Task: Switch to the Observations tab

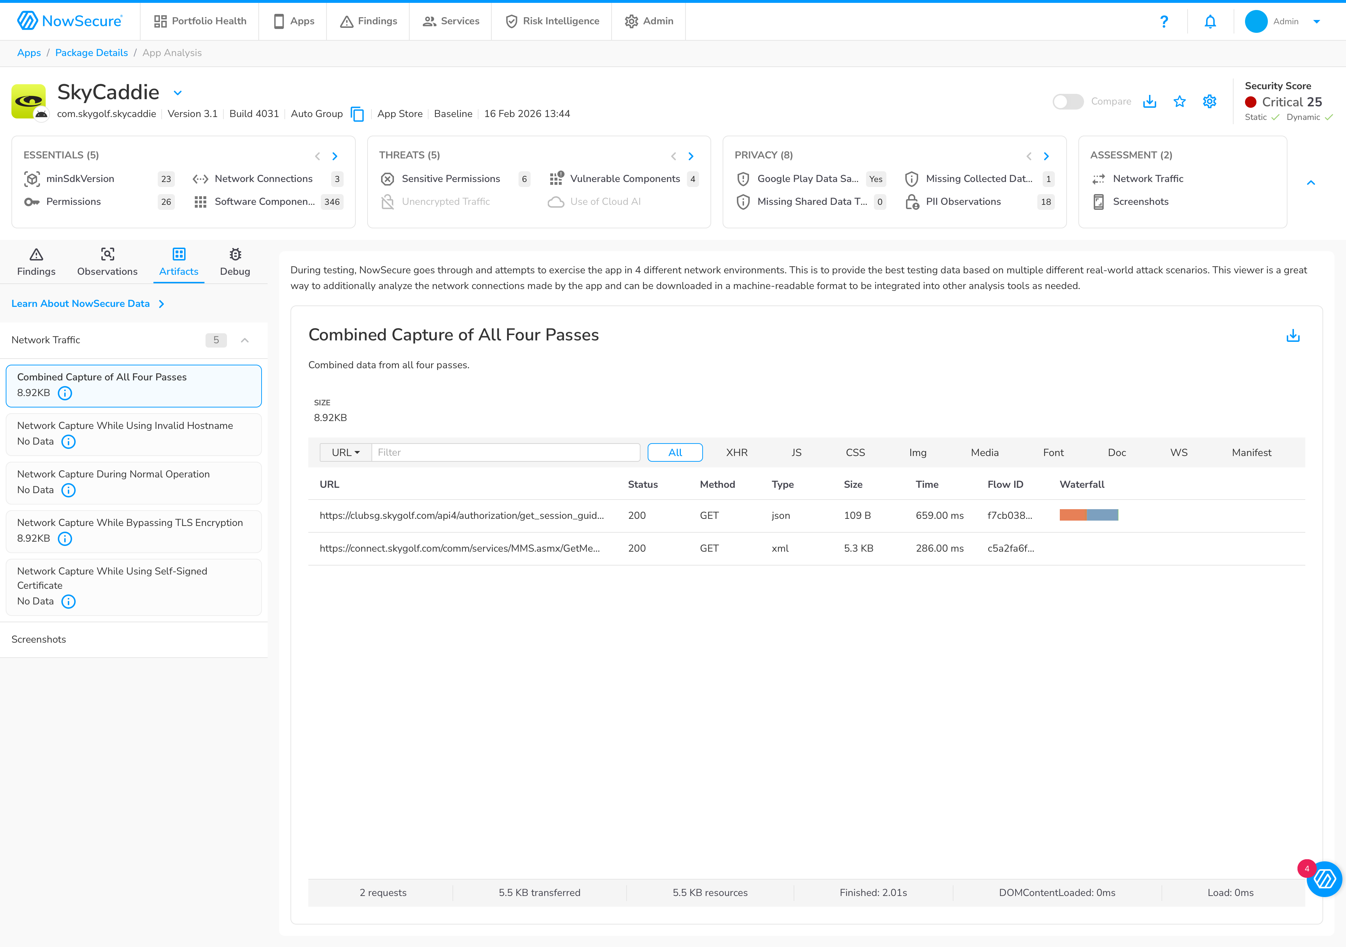Action: tap(107, 262)
